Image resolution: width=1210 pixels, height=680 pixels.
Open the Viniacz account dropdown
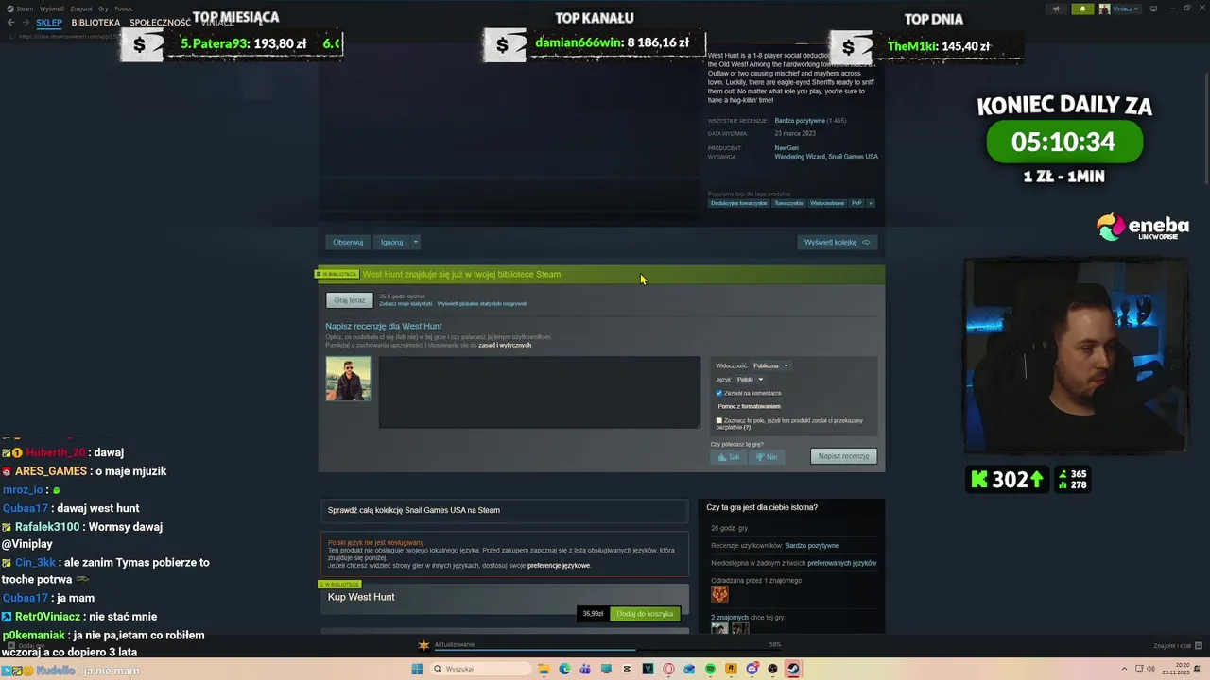pyautogui.click(x=1119, y=8)
